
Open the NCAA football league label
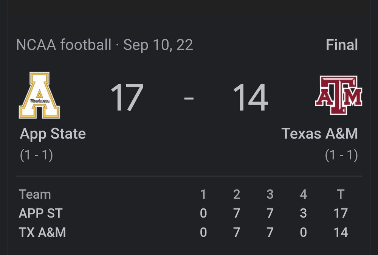tap(64, 45)
